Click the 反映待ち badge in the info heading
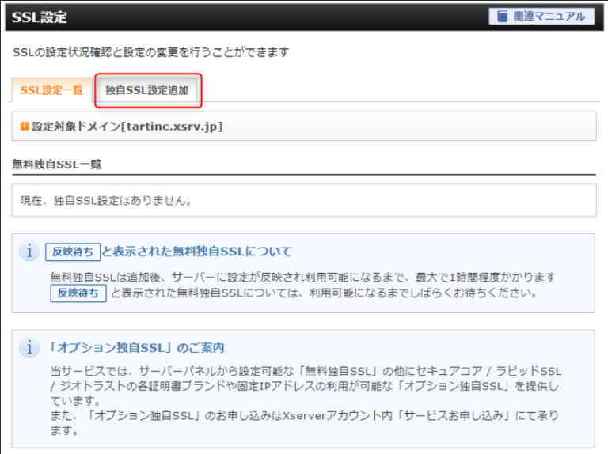Screen dimensions: 608x454 [73, 252]
